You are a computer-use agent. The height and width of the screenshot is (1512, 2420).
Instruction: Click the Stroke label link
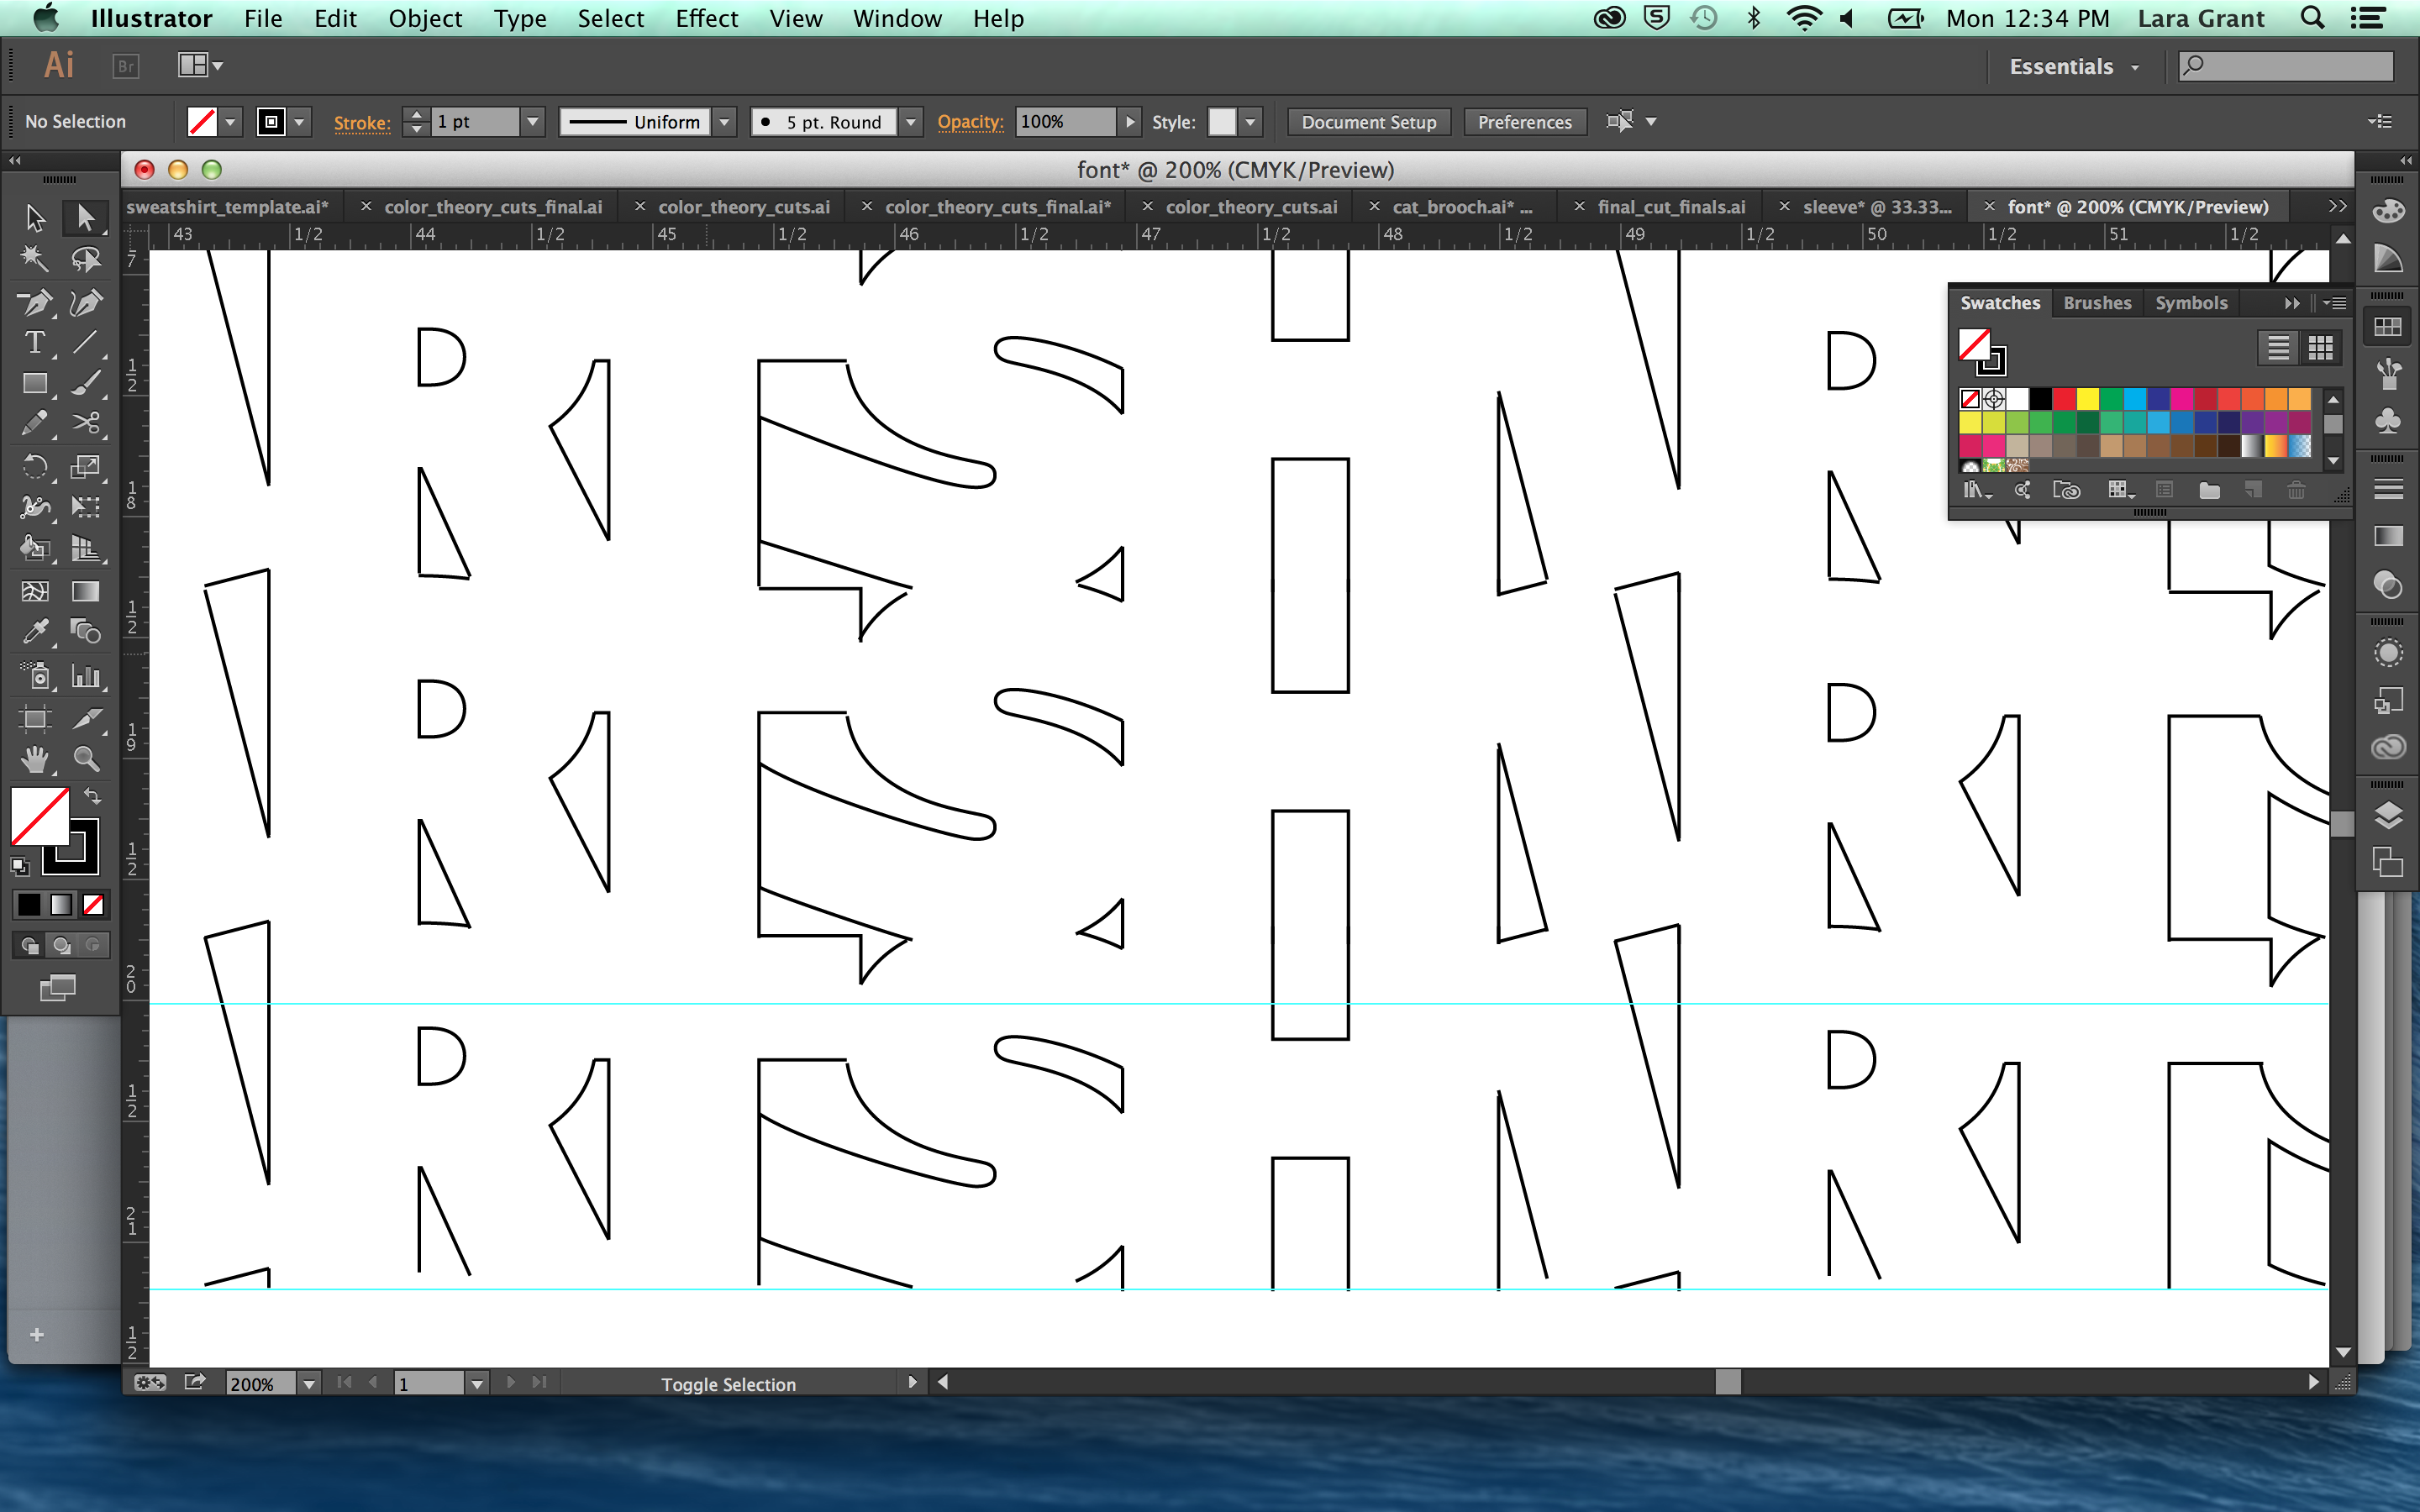[361, 122]
